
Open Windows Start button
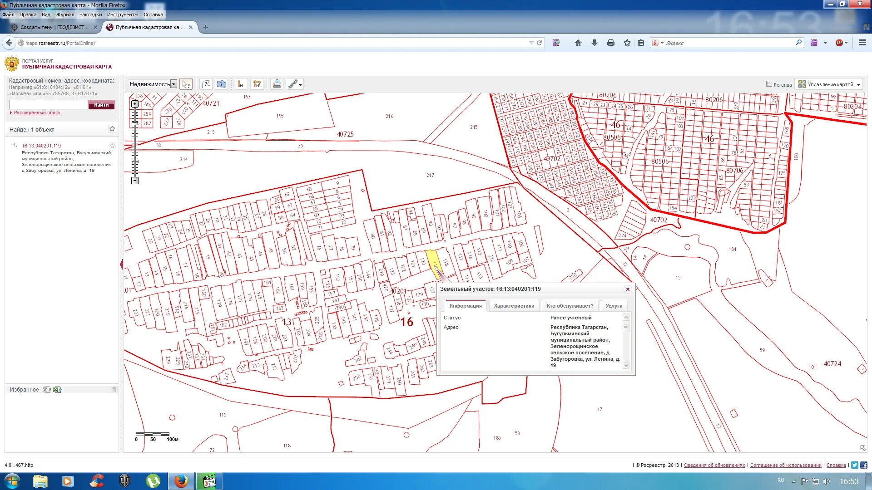tap(12, 481)
